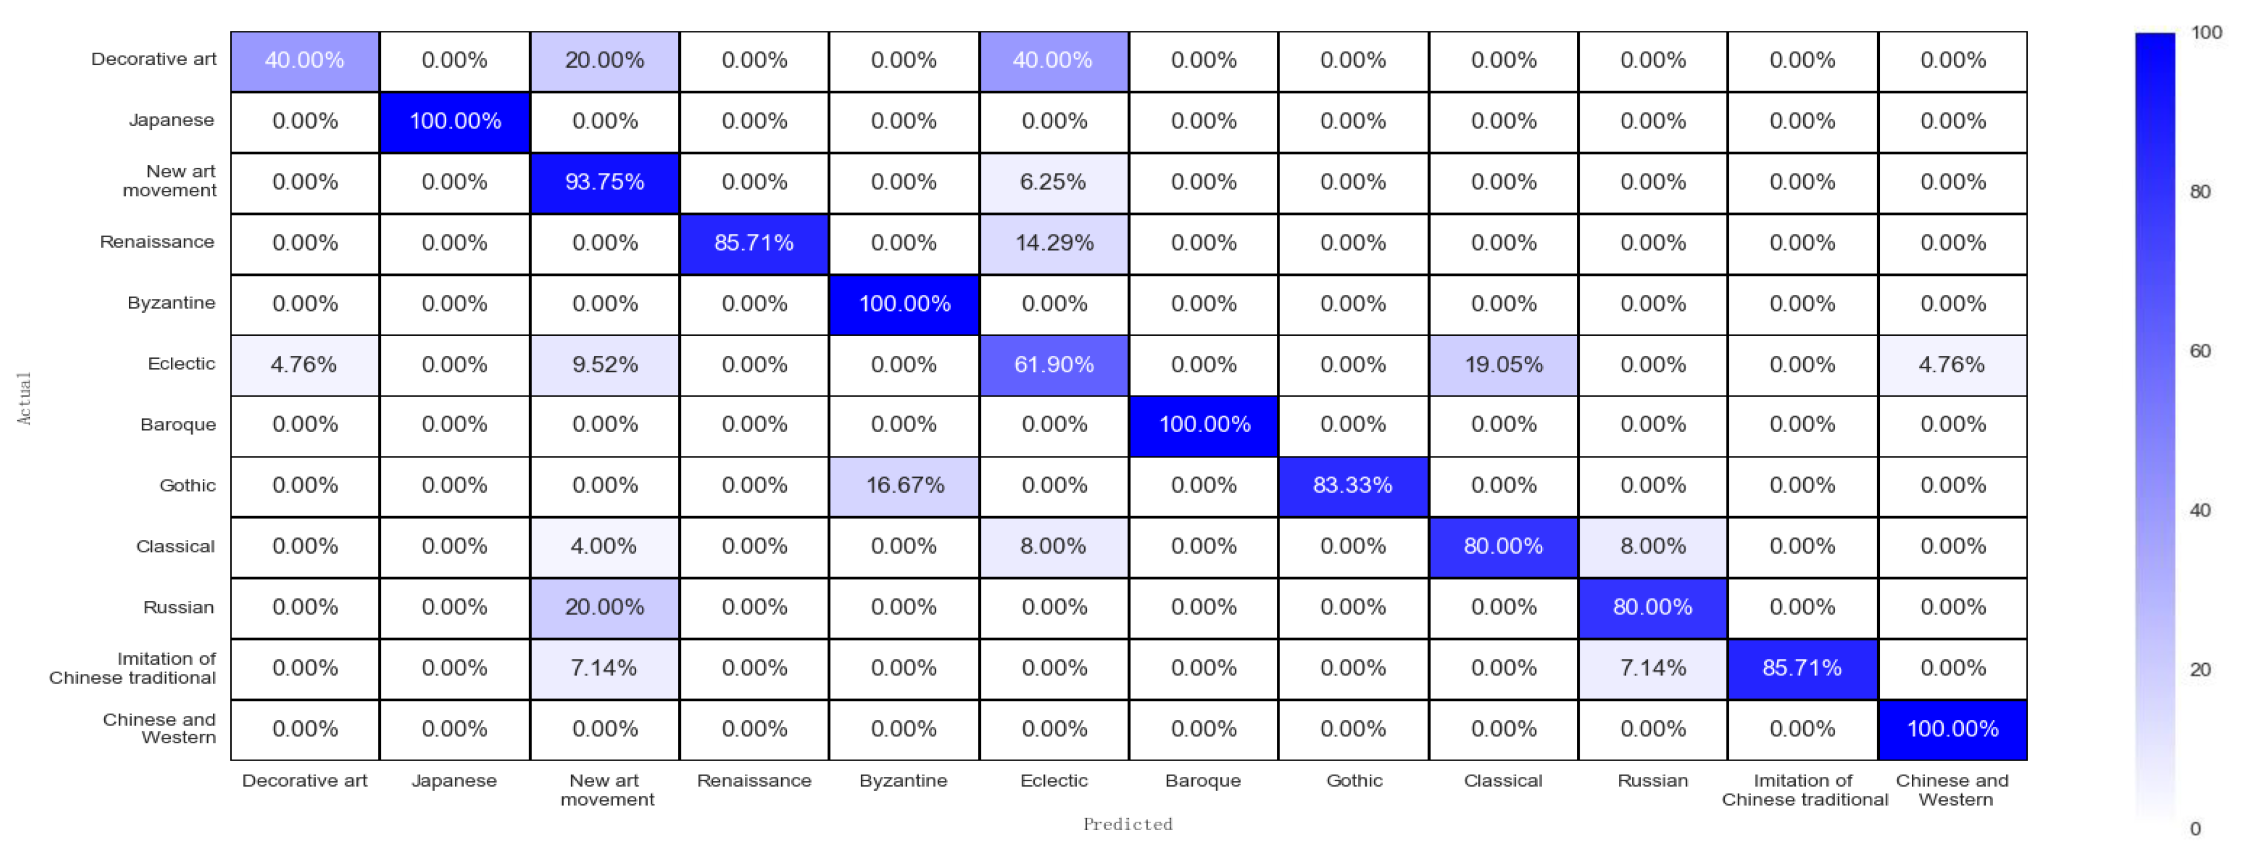The width and height of the screenshot is (2259, 863).
Task: Click the 83.33% Gothic cell
Action: 1352,485
